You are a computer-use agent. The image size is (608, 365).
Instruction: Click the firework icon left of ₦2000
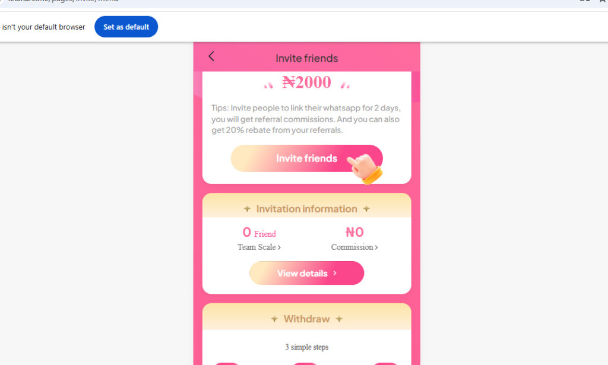click(268, 84)
